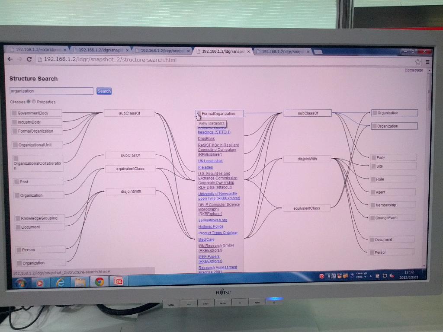
Task: Click the organization search input field
Action: click(51, 91)
